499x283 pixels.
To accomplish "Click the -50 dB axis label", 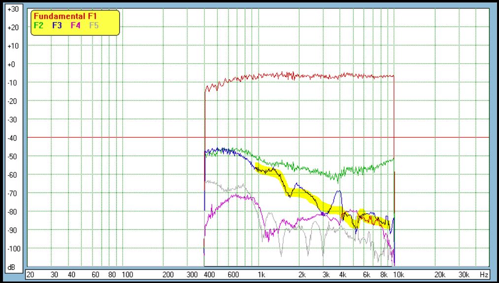I will tap(13, 157).
